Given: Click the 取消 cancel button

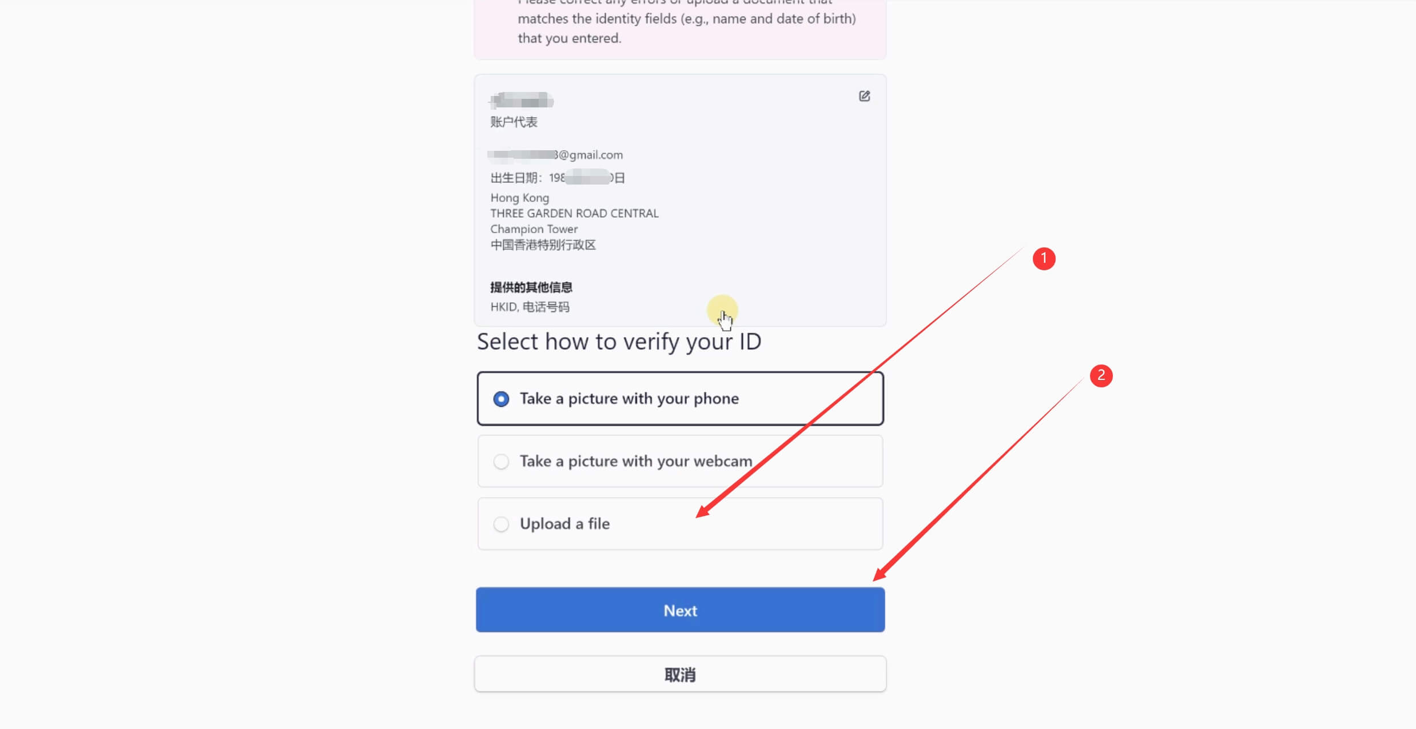Looking at the screenshot, I should [680, 674].
